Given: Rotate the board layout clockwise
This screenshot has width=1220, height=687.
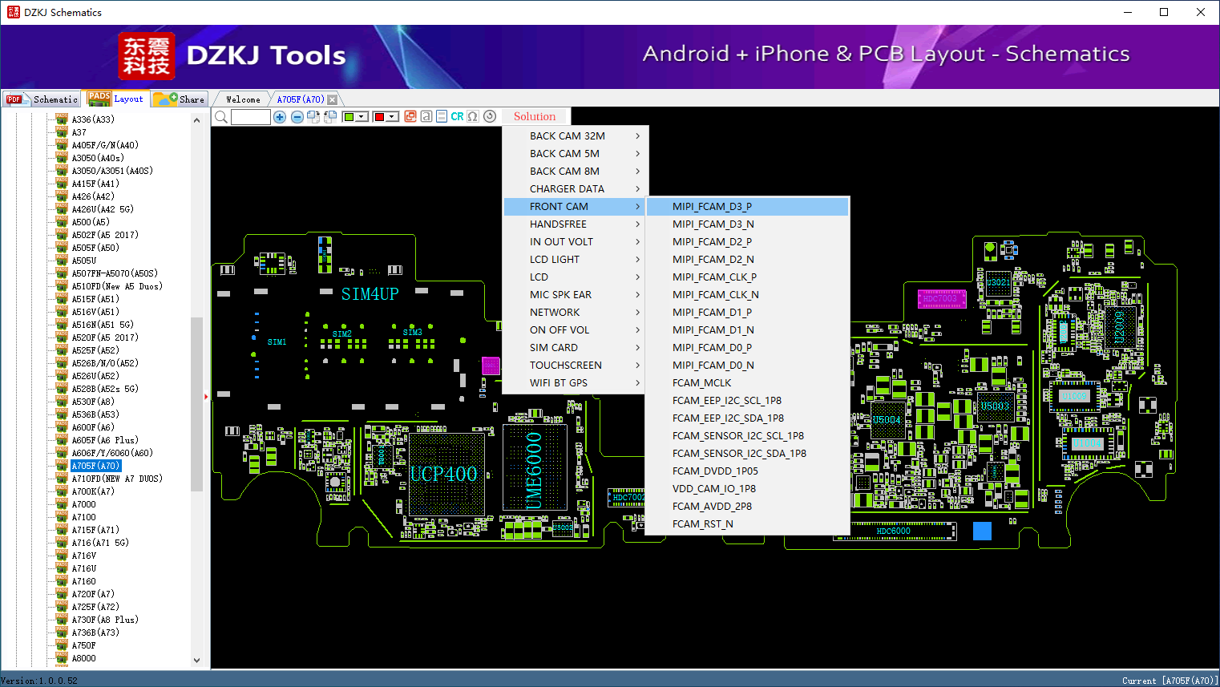Looking at the screenshot, I should pos(313,117).
